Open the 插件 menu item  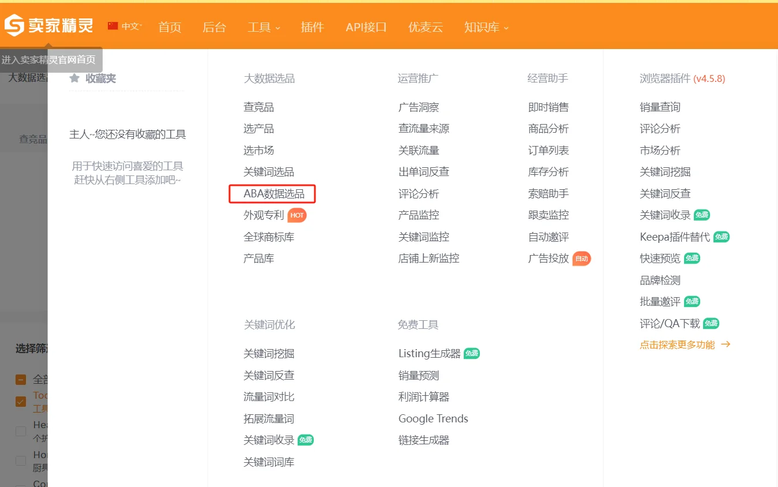click(x=313, y=27)
